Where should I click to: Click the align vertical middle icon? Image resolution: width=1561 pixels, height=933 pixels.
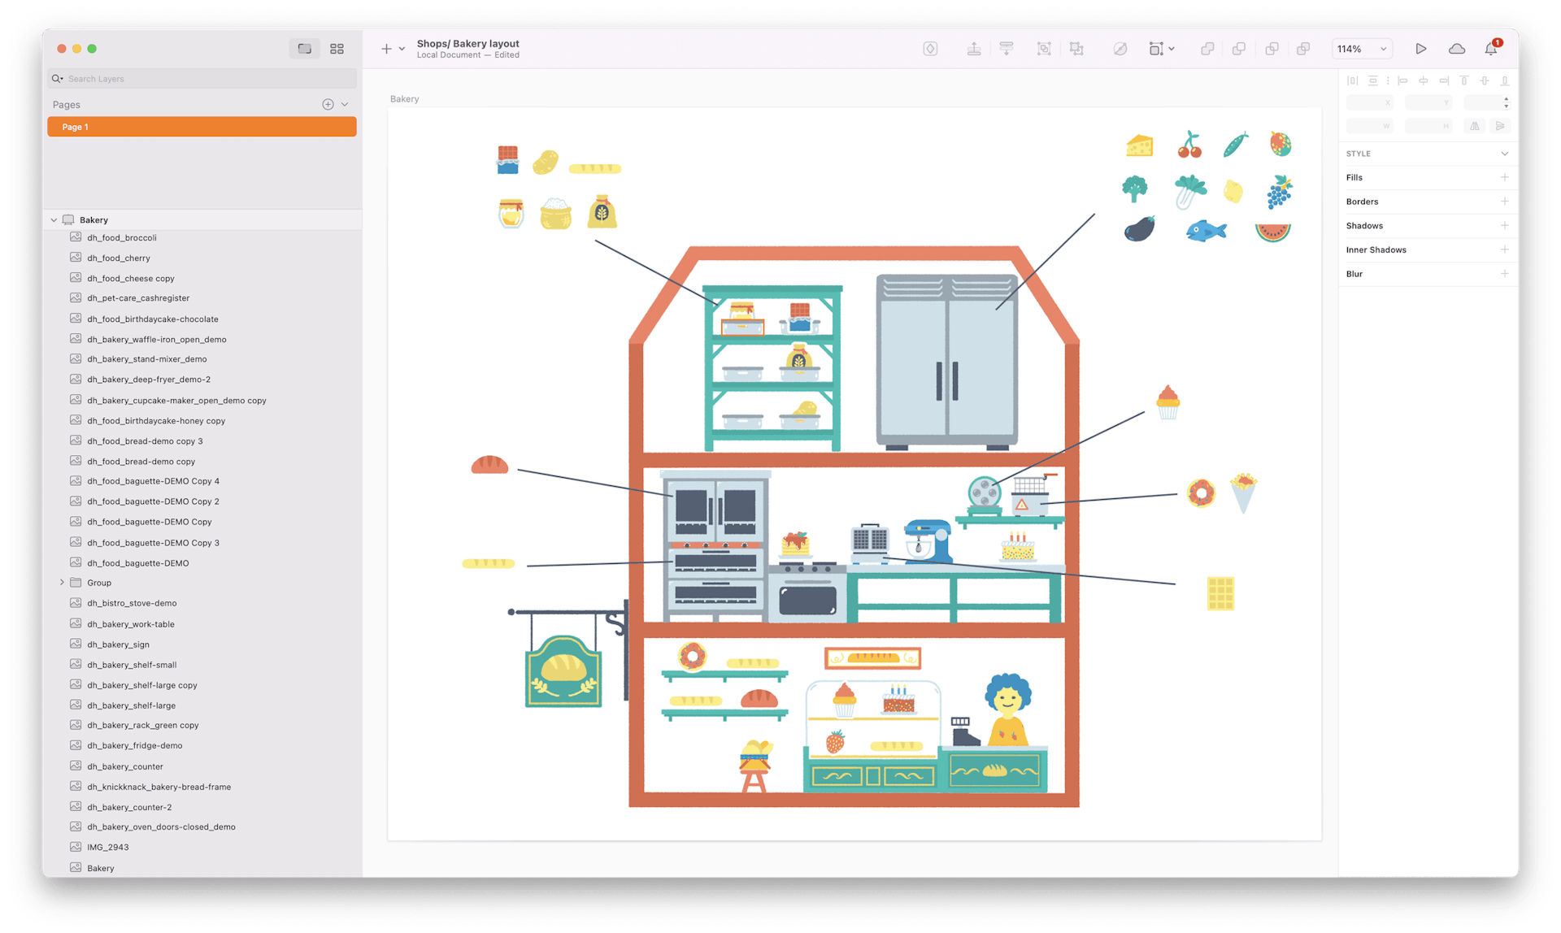[x=1485, y=80]
